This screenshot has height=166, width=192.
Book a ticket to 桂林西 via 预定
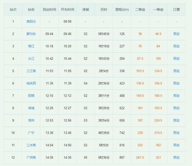point(176,83)
